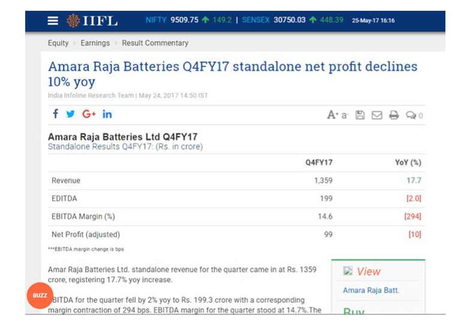
Task: Click the NIFTY change 149.2
Action: click(222, 20)
